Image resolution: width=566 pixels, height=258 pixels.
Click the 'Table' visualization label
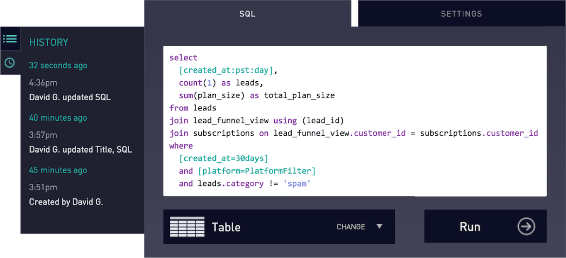226,227
